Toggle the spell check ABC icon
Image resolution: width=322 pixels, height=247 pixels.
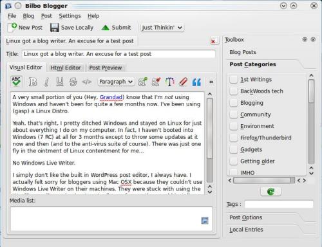point(16,82)
